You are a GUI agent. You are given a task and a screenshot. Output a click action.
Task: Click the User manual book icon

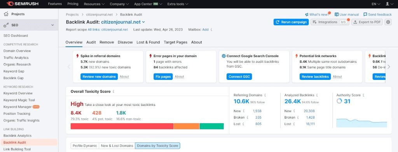click(x=337, y=14)
